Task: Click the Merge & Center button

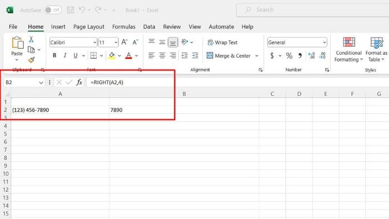Action: pos(229,56)
